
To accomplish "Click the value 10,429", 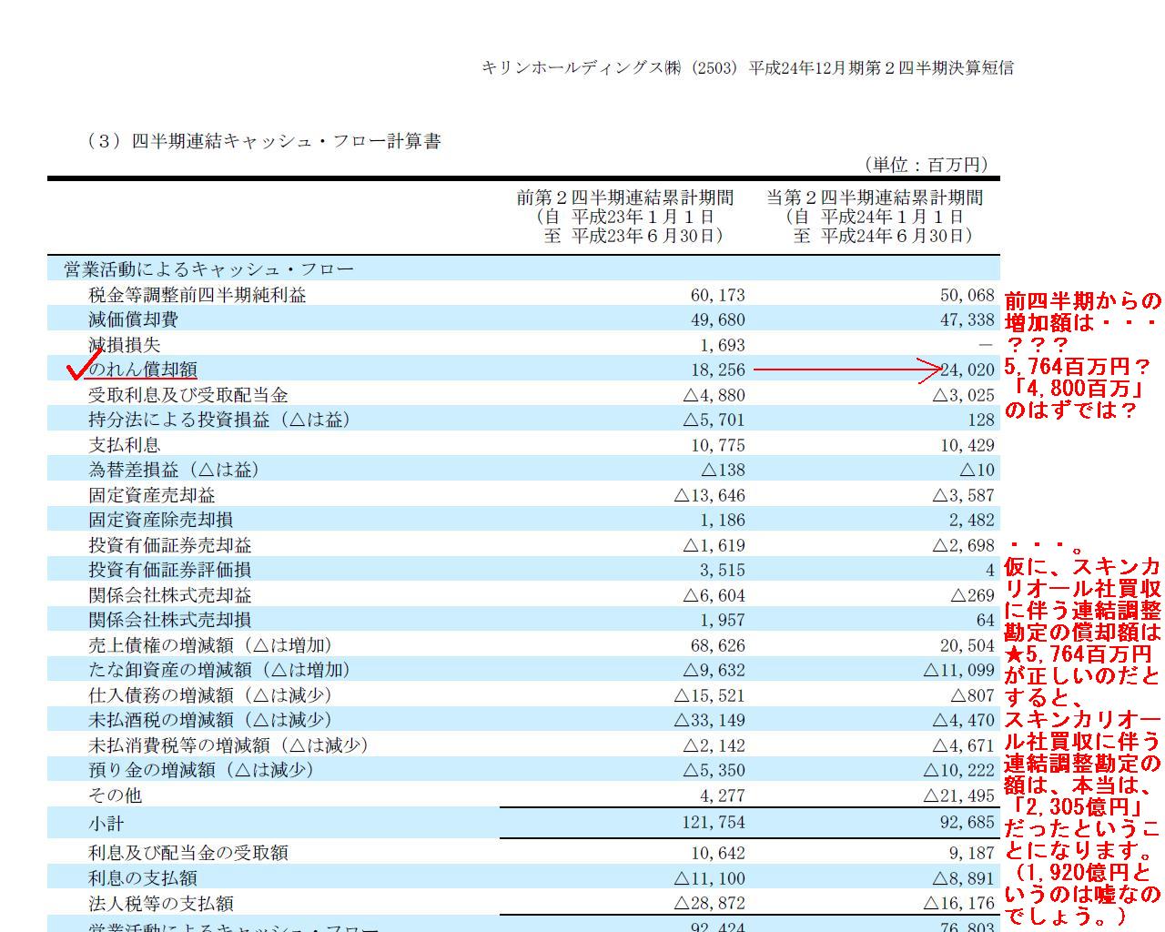I will point(967,445).
